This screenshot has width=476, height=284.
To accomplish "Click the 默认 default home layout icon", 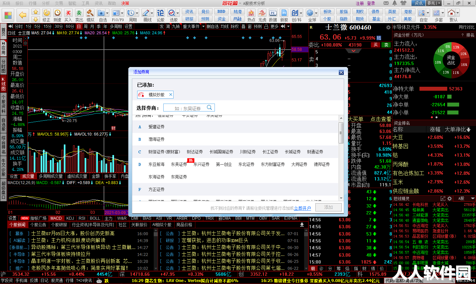I will pos(452,13).
